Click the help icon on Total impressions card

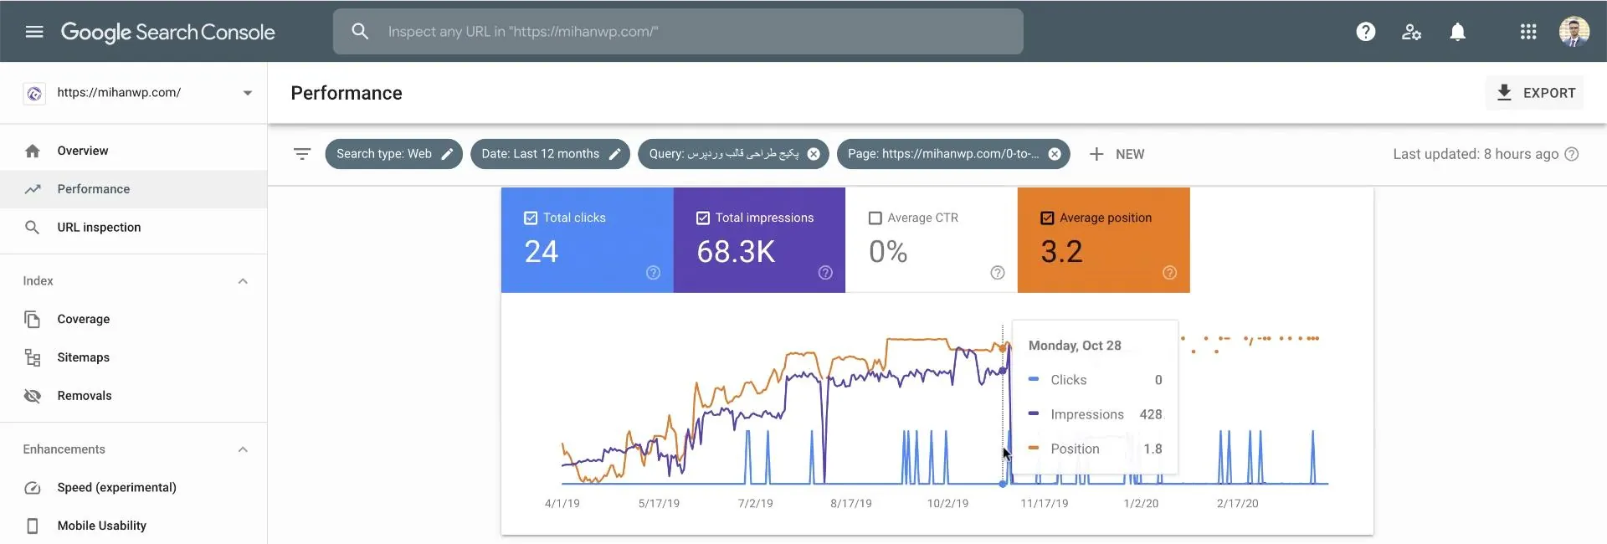click(x=825, y=273)
